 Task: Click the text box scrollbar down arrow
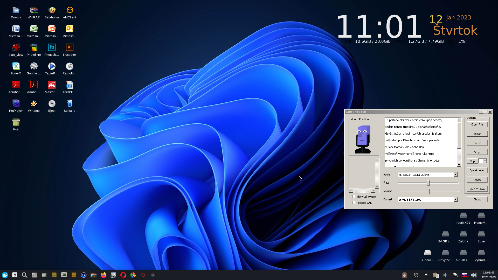(x=459, y=165)
